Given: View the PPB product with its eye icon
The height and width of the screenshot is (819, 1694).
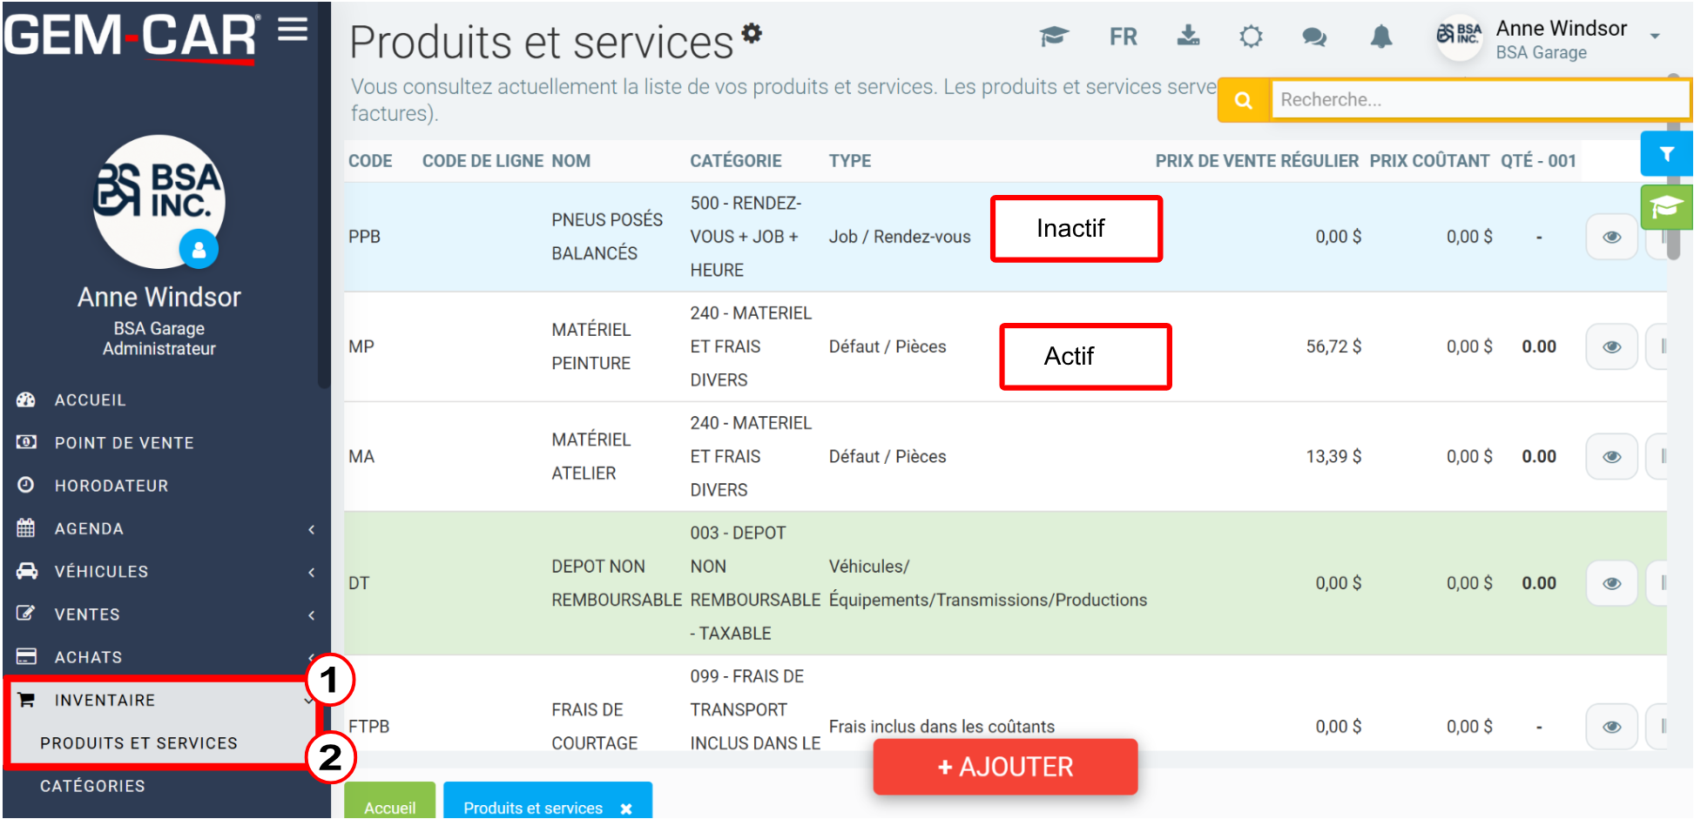Looking at the screenshot, I should pyautogui.click(x=1611, y=237).
